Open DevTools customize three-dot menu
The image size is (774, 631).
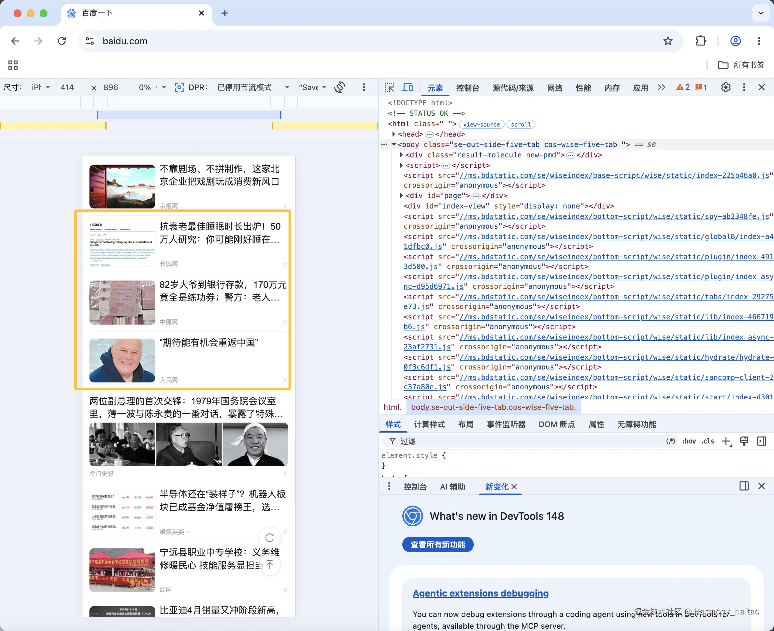(744, 87)
